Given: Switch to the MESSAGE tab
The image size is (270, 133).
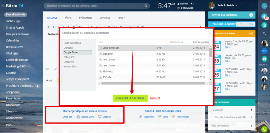Looking at the screenshot, I should click(52, 18).
